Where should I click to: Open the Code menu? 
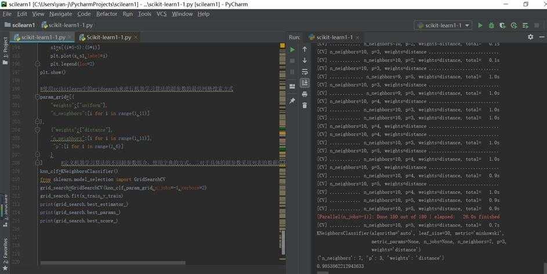(84, 14)
